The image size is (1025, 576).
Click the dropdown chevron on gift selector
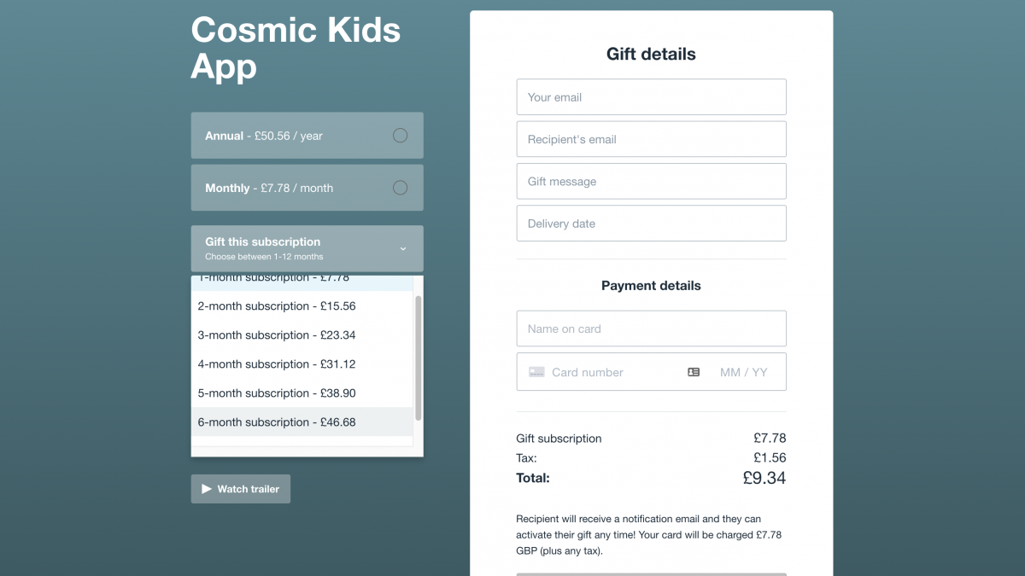403,248
